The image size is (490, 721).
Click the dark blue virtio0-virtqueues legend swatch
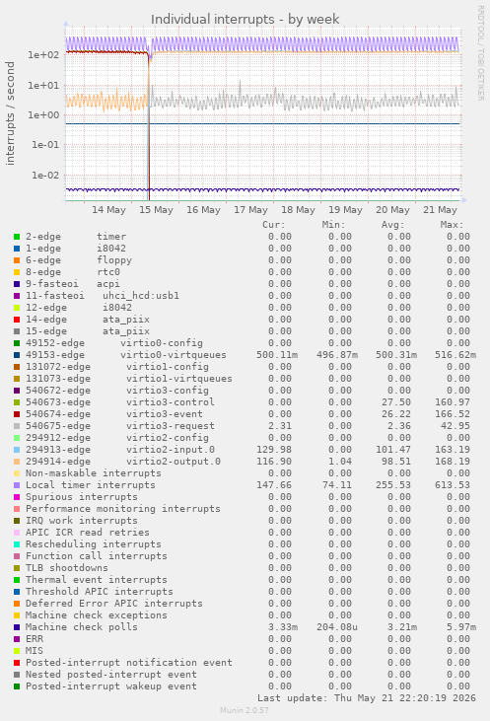(x=17, y=355)
